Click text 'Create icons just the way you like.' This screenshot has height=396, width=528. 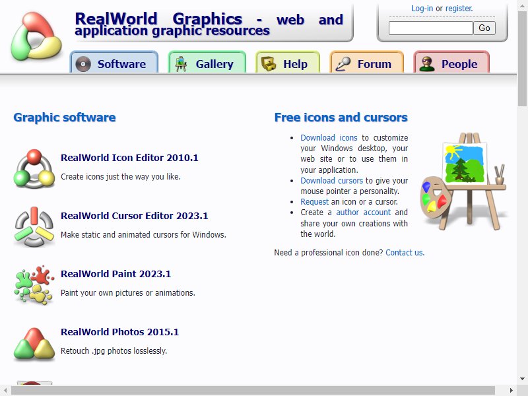coord(121,176)
